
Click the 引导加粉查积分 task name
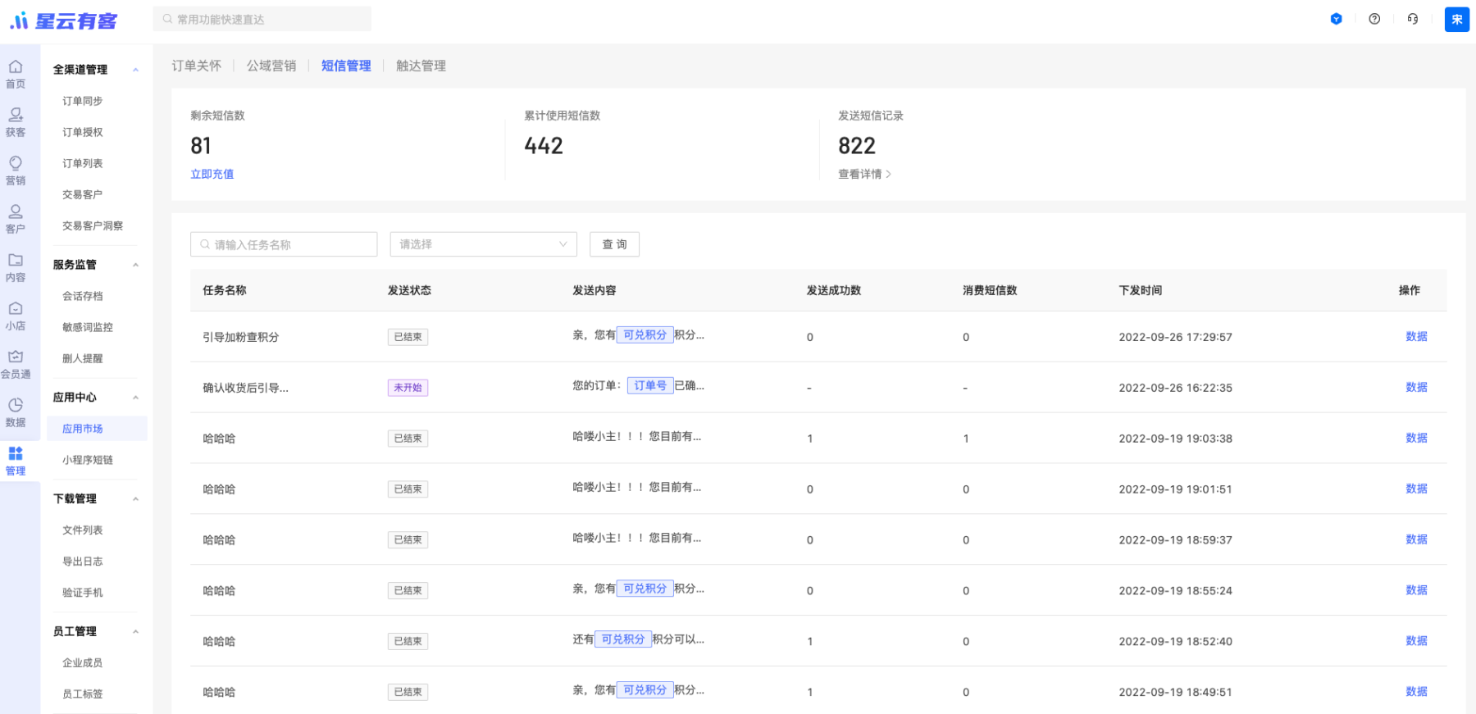[241, 337]
